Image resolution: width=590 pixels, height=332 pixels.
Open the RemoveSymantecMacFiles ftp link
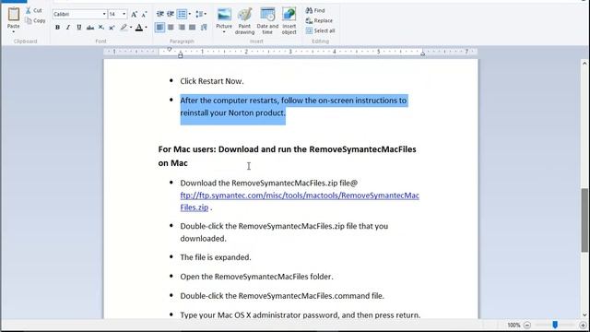tap(300, 201)
